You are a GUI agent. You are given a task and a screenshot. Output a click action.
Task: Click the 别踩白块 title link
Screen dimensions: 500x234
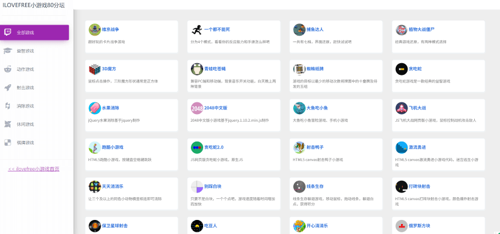coord(213,187)
